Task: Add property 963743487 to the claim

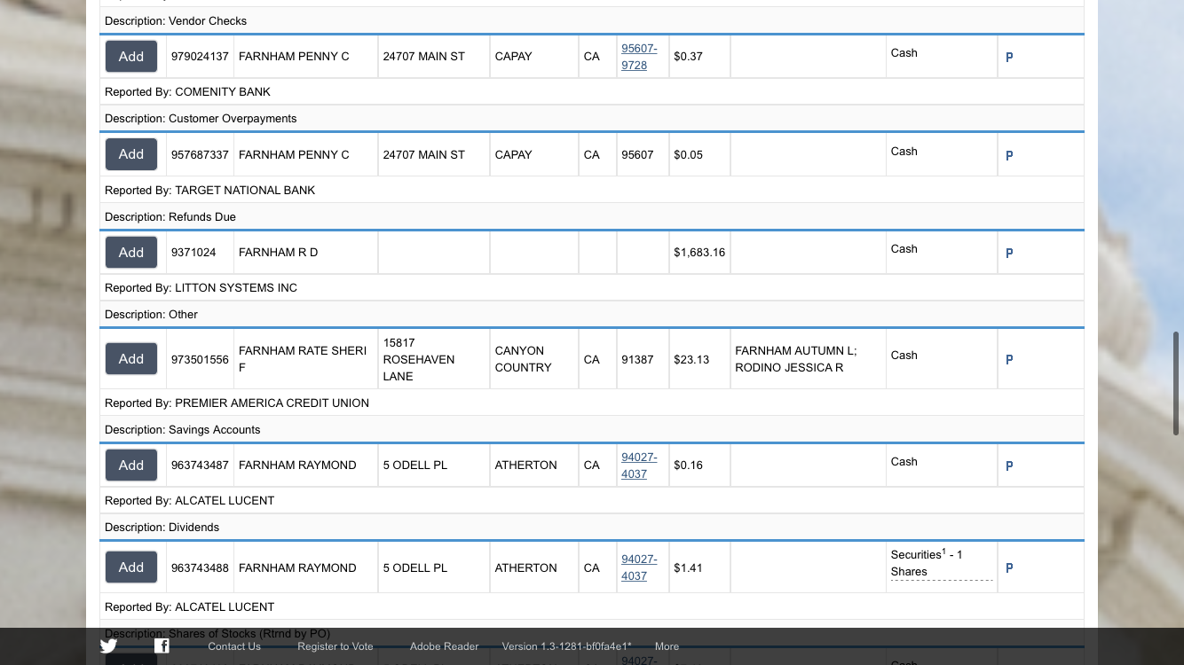Action: 131,465
